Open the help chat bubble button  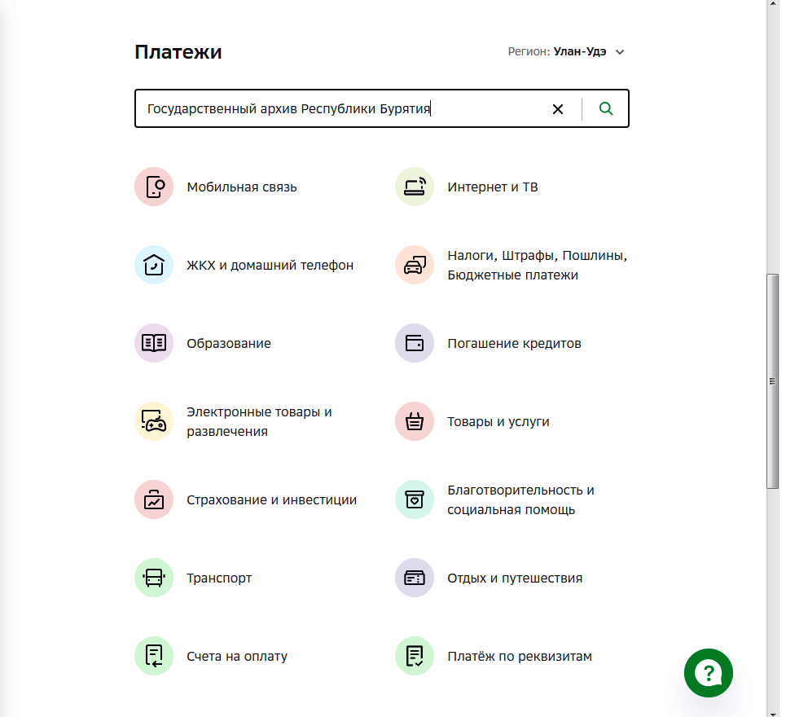tap(709, 673)
